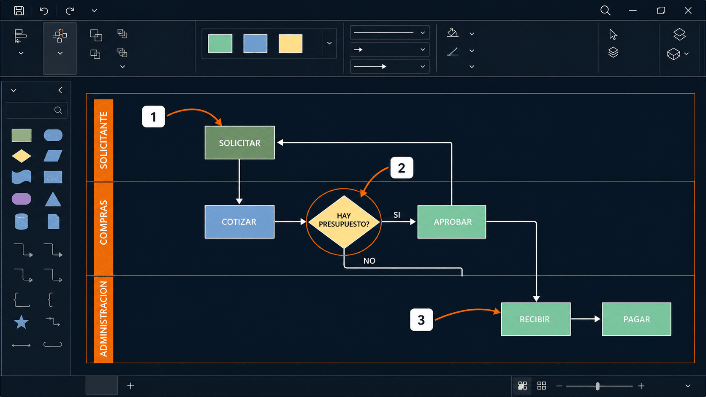The height and width of the screenshot is (397, 706).
Task: Pick the folded-corner page stencil
Action: pos(53,221)
